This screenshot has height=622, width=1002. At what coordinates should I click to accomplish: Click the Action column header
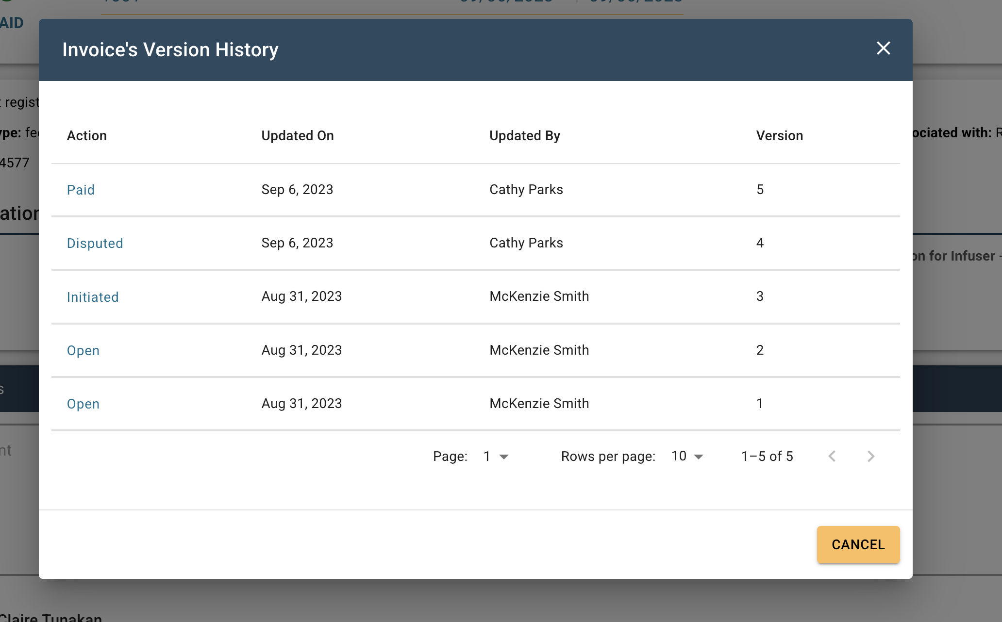(x=87, y=136)
